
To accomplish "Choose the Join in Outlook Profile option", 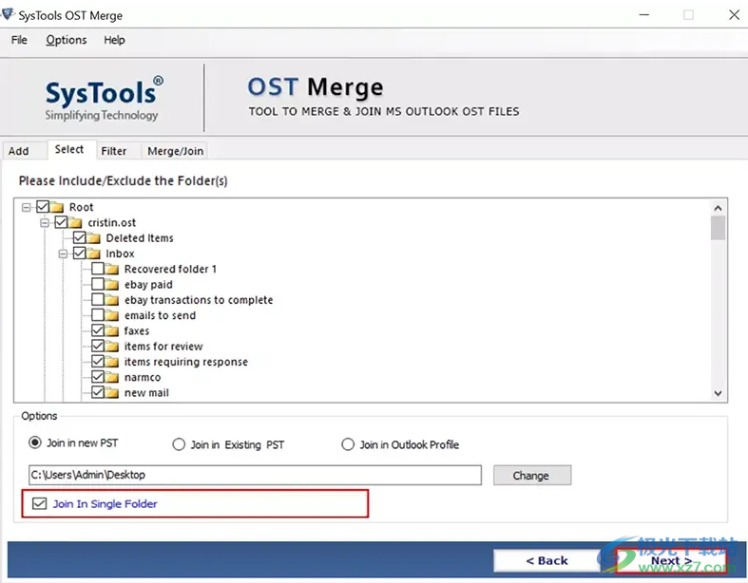I will 348,444.
